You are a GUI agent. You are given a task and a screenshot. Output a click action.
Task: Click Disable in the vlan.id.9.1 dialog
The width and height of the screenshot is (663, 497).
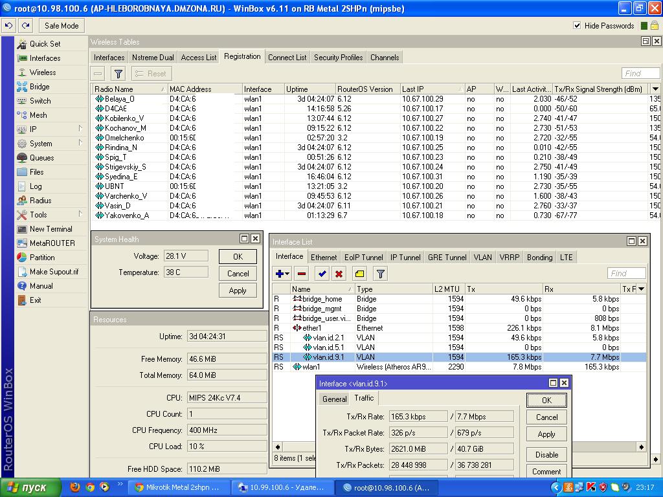click(546, 454)
